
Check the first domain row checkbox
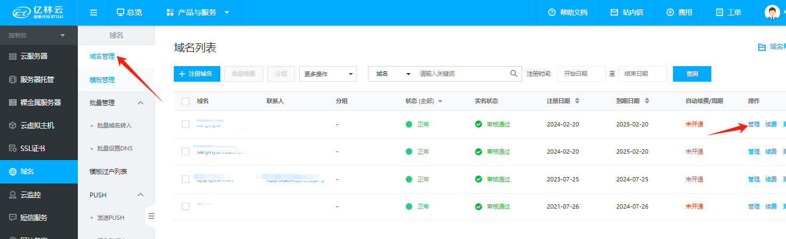tap(186, 124)
